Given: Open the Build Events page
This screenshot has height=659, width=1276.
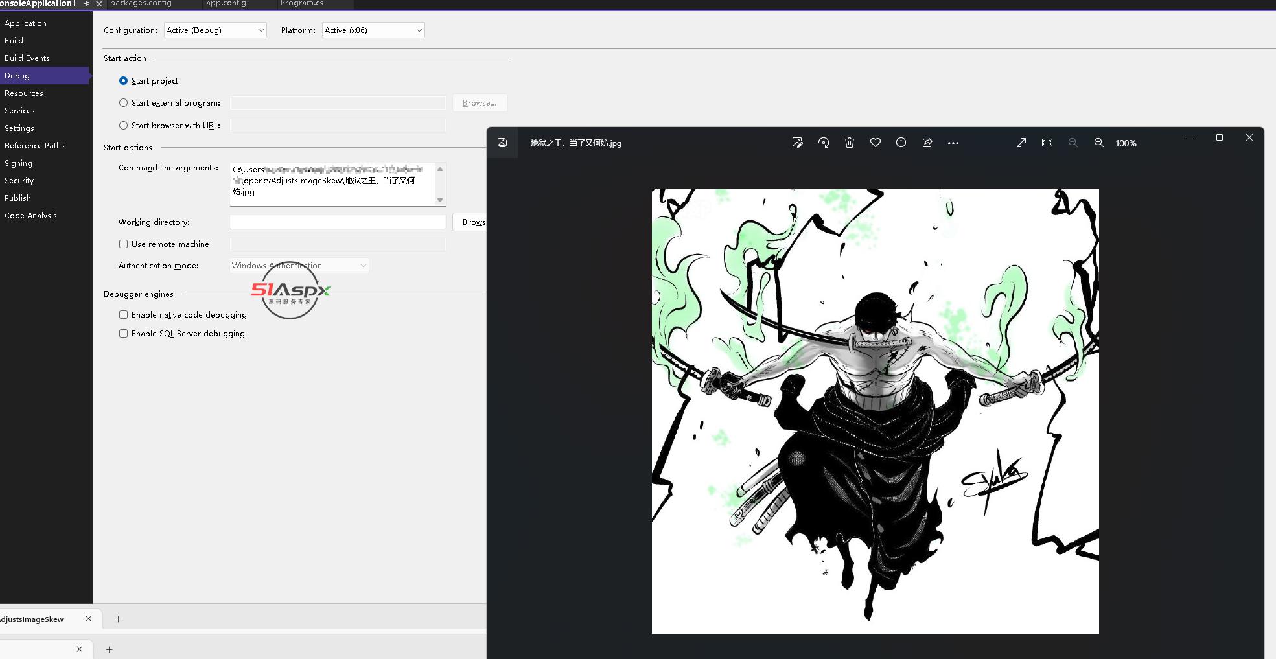Looking at the screenshot, I should [27, 58].
